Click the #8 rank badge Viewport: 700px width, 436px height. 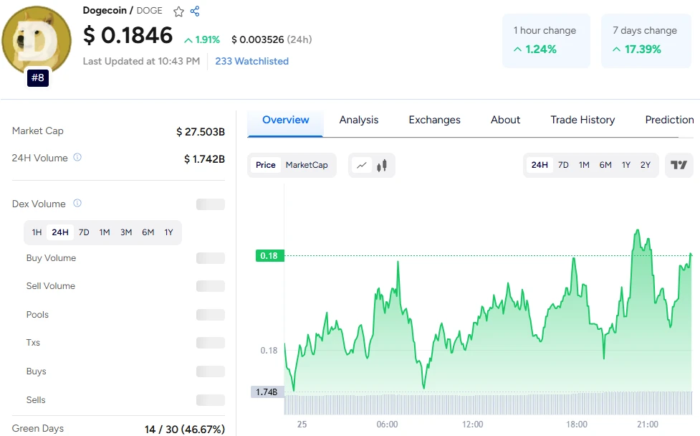(x=37, y=77)
